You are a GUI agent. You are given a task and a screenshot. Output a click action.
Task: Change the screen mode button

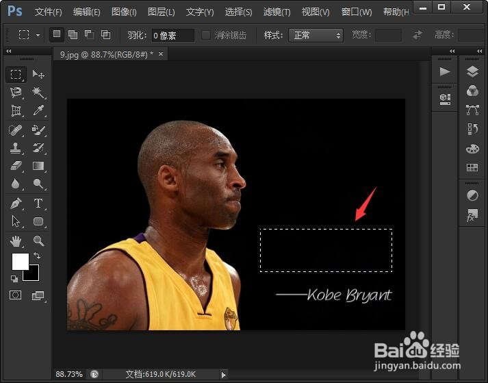click(x=38, y=295)
